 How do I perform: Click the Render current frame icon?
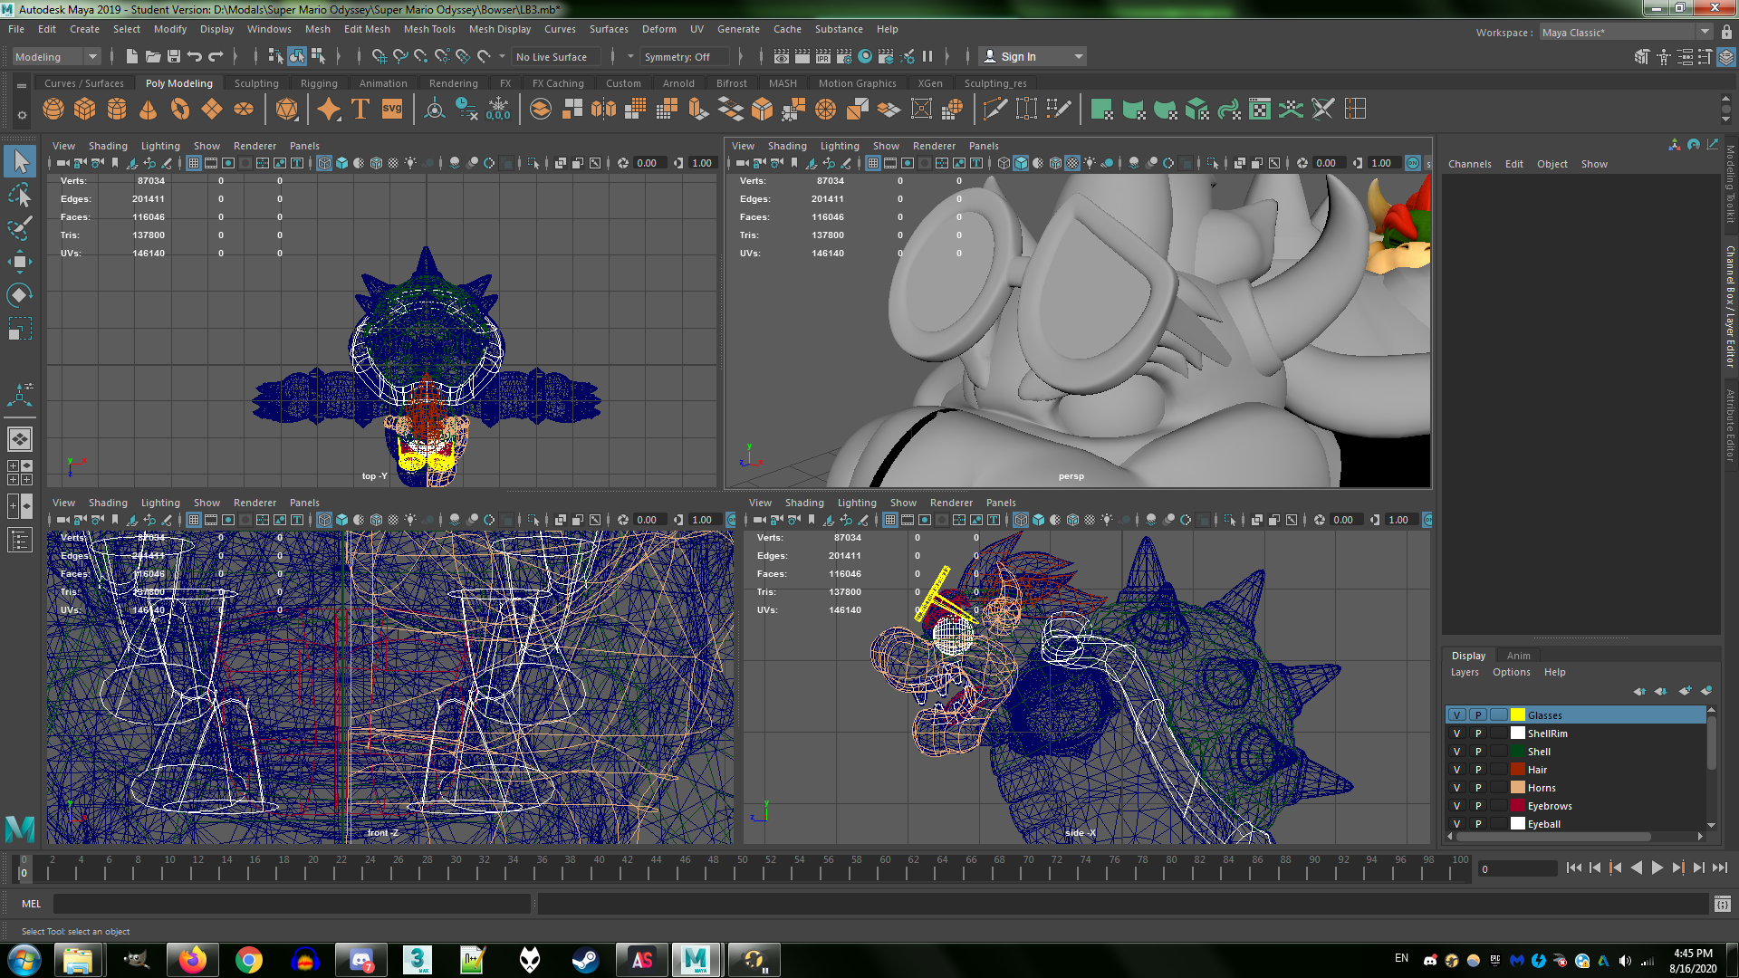coord(802,56)
